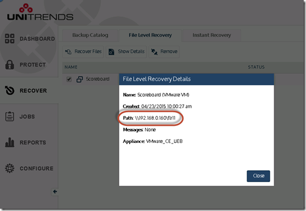Open the Dashboard grid icon
Image resolution: width=306 pixels, height=211 pixels.
10,39
